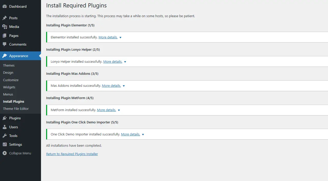328x181 pixels.
Task: Click the Install Required Plugins heading
Action: click(x=76, y=5)
